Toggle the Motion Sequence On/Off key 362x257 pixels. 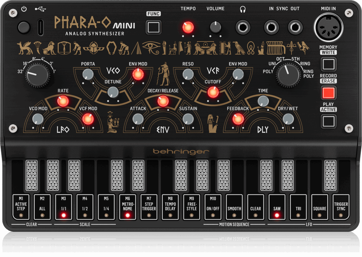[213, 207]
